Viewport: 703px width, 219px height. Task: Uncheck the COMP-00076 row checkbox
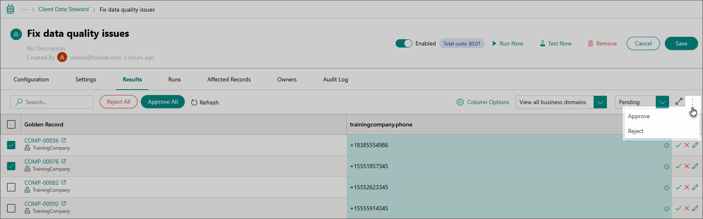11,166
